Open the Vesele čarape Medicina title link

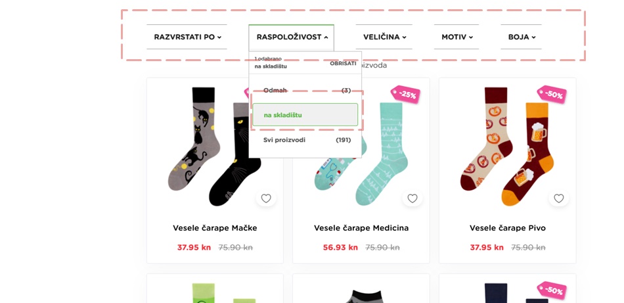pos(361,228)
